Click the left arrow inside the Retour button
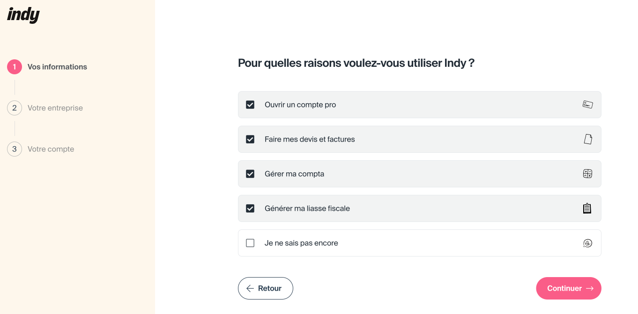The image size is (638, 314). click(250, 288)
